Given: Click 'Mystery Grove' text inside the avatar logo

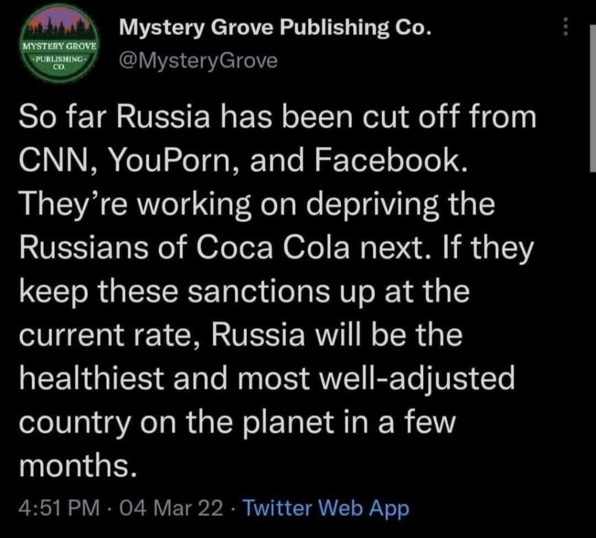Looking at the screenshot, I should pyautogui.click(x=60, y=47).
